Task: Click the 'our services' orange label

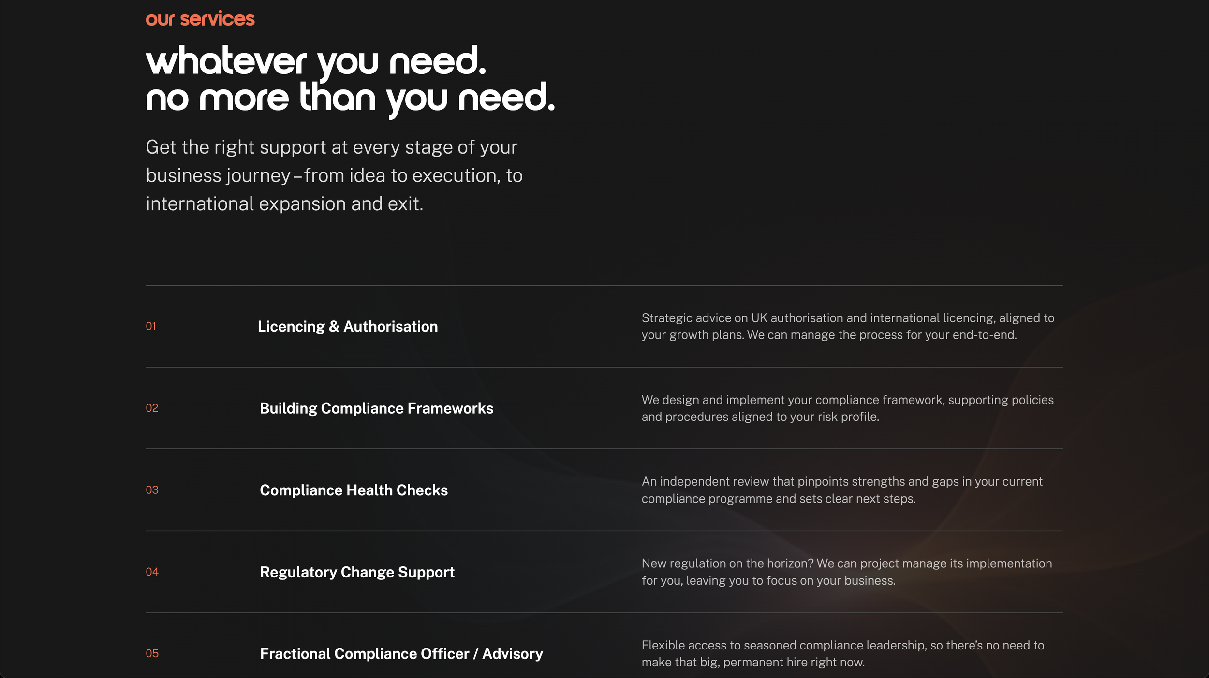Action: tap(200, 19)
